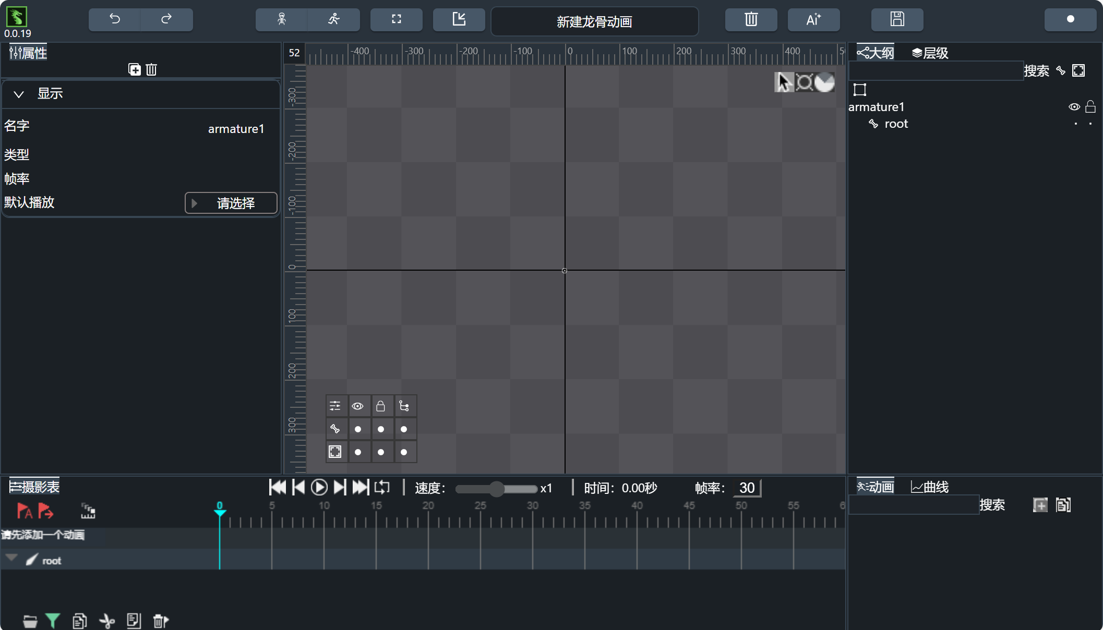Toggle bone row lock dot in canvas grid
Image resolution: width=1103 pixels, height=630 pixels.
[380, 429]
